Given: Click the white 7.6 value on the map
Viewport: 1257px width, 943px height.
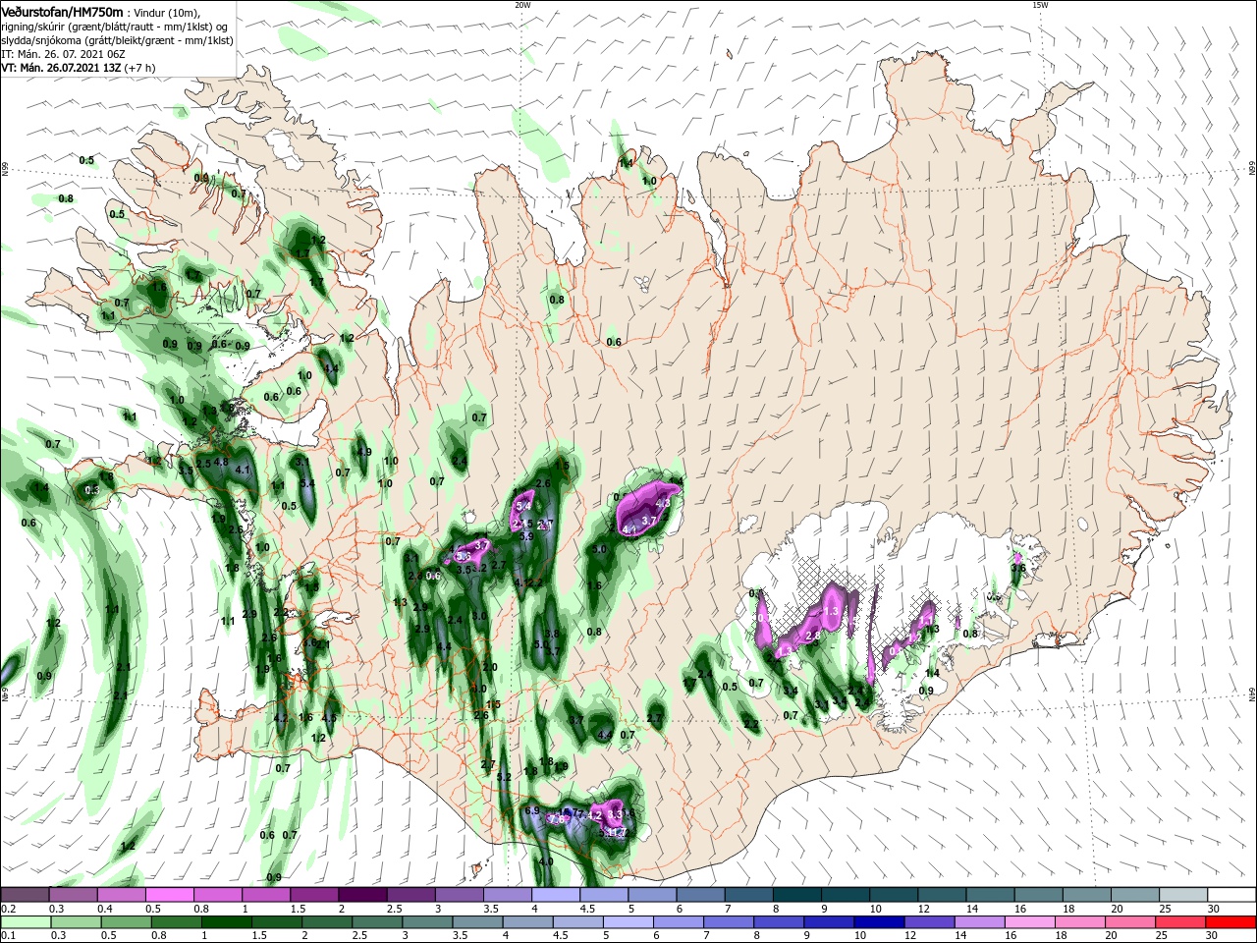Looking at the screenshot, I should pos(557,819).
